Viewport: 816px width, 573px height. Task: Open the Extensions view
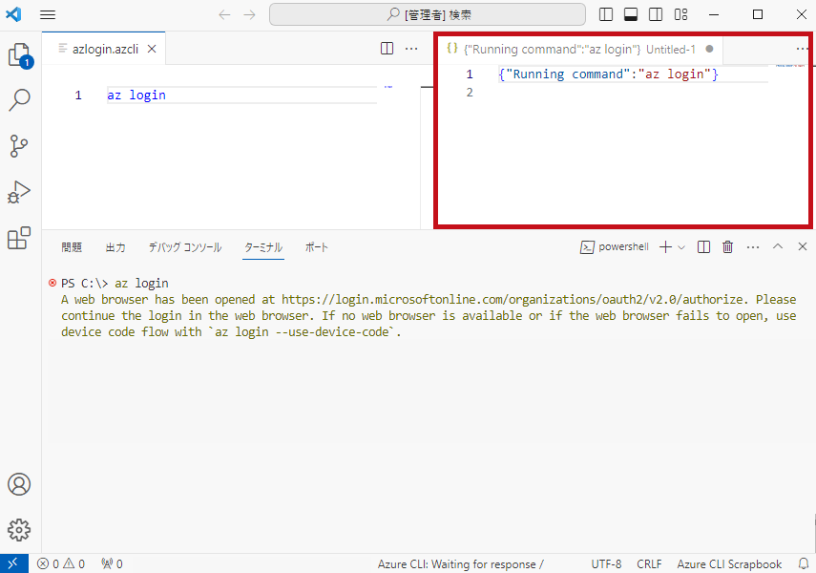[19, 238]
